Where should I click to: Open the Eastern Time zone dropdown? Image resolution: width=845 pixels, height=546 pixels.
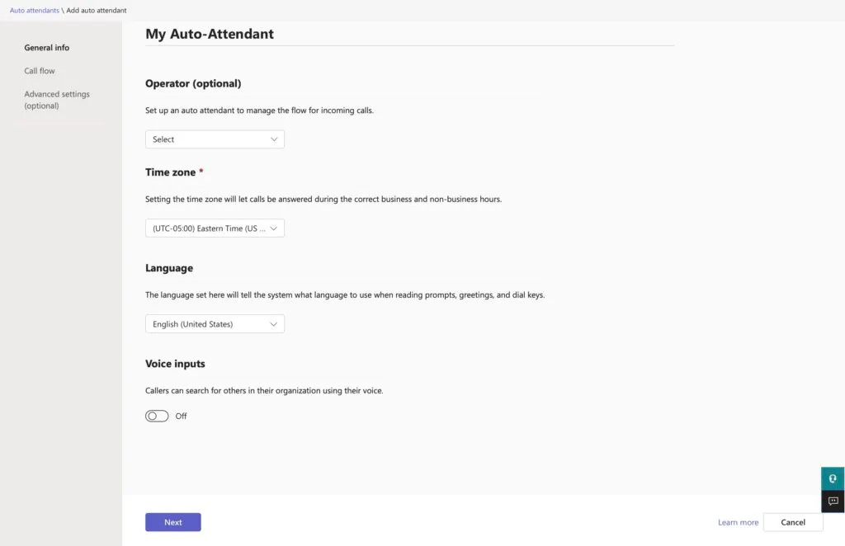point(215,228)
